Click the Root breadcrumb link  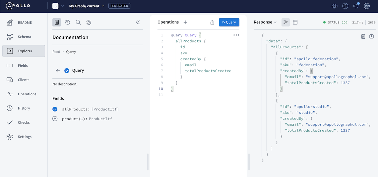pyautogui.click(x=56, y=52)
